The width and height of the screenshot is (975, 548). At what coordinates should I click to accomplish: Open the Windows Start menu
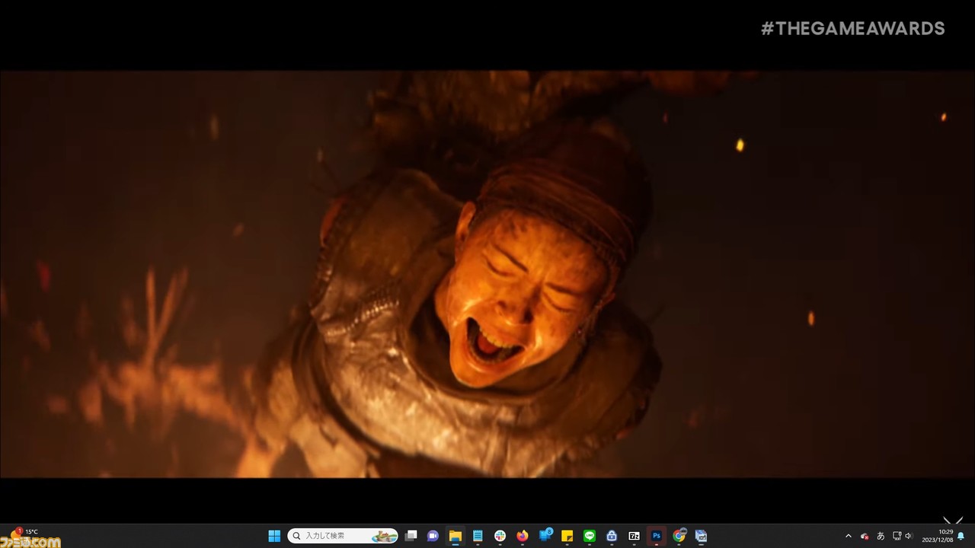point(274,536)
